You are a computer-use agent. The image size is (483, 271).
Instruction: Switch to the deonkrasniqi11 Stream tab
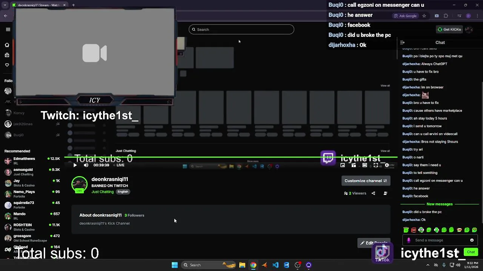tap(39, 5)
